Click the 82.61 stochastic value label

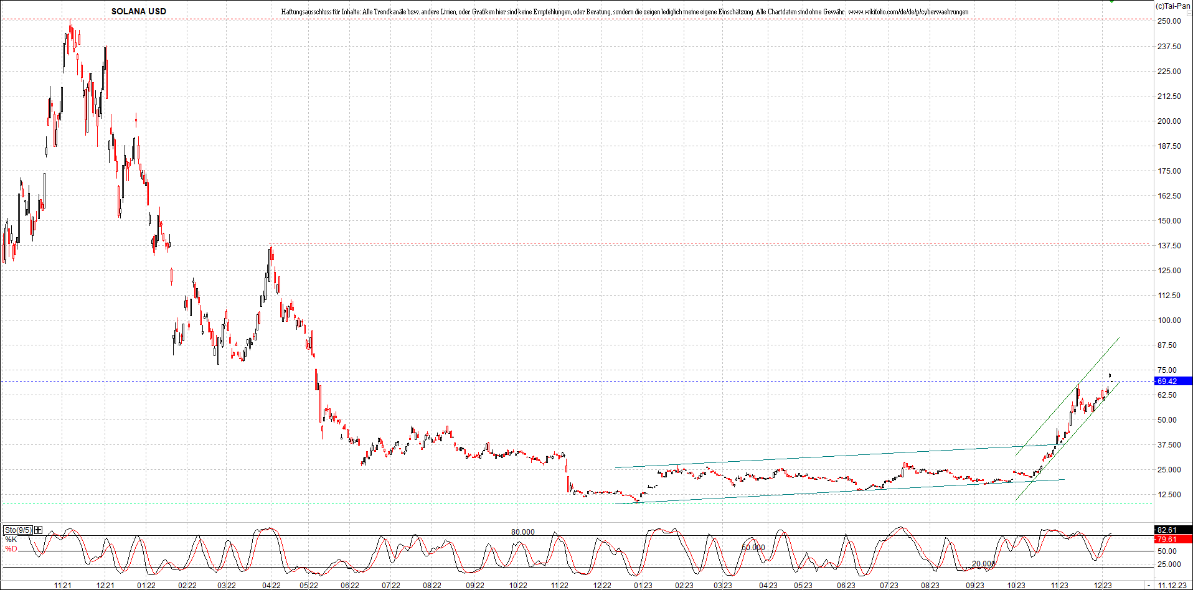pos(1167,530)
